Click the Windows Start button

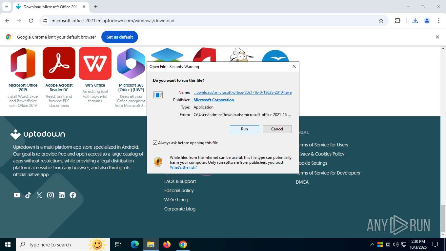pyautogui.click(x=8, y=244)
